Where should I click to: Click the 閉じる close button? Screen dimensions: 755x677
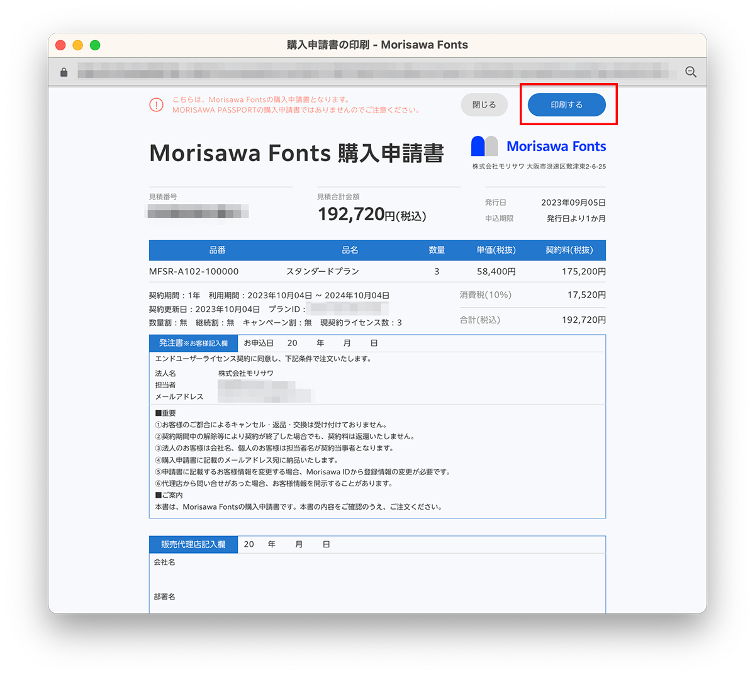(484, 105)
